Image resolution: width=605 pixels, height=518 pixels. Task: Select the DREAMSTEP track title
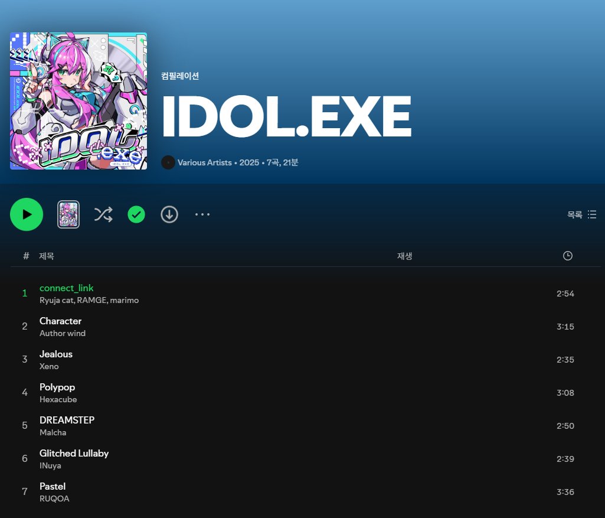point(67,420)
